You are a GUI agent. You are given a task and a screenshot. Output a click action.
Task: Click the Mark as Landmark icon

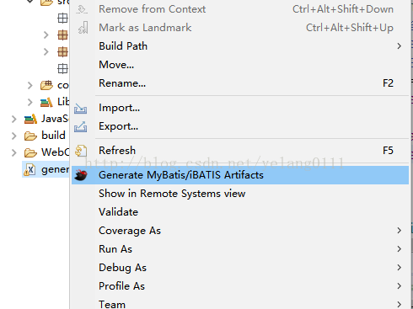pos(83,28)
